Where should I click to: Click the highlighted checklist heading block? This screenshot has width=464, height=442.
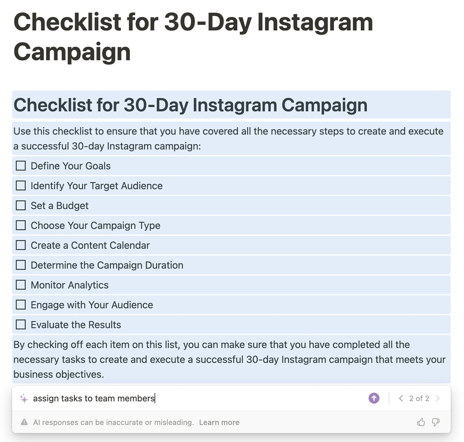pyautogui.click(x=190, y=105)
